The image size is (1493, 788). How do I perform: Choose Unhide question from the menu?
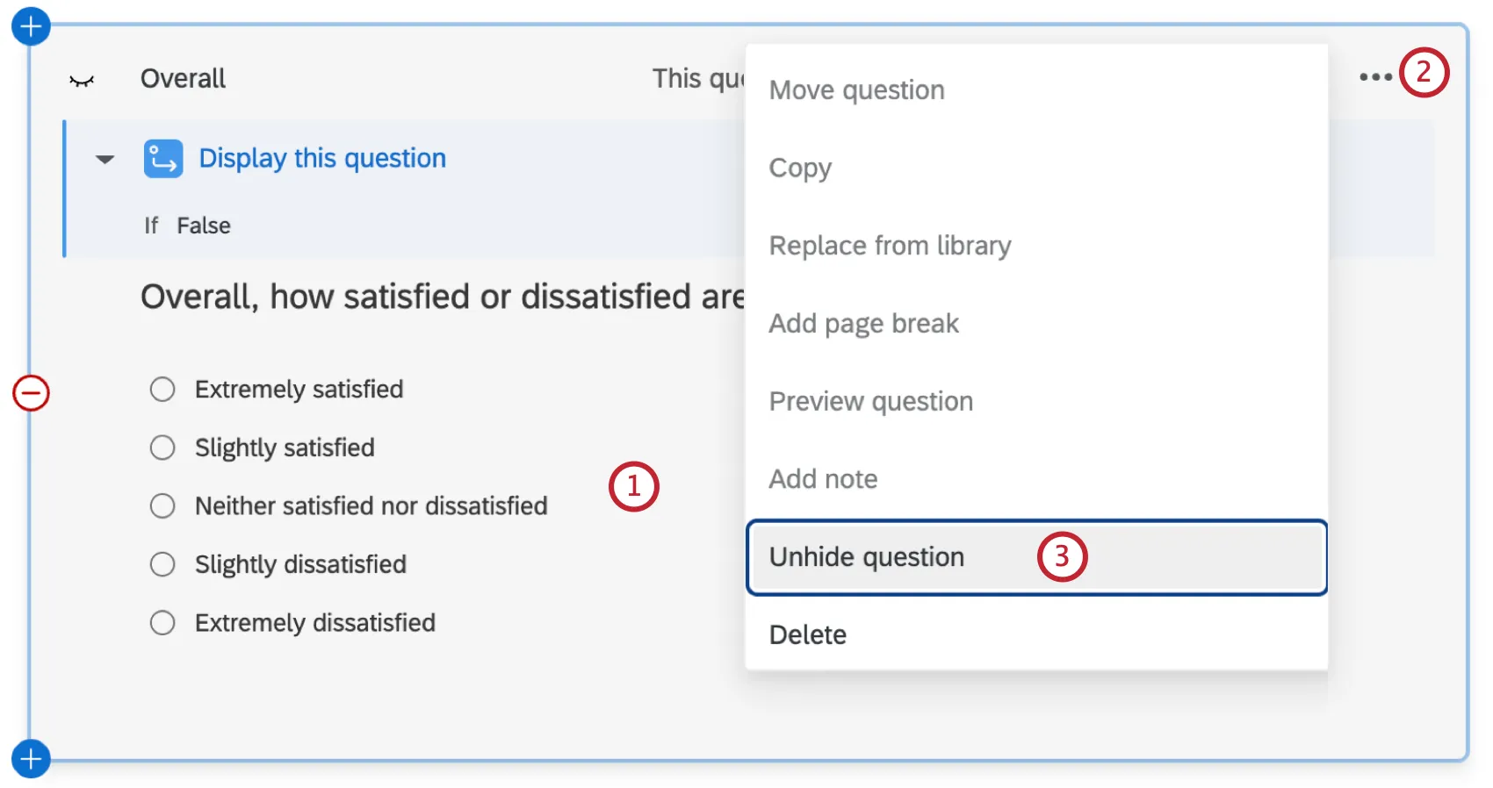point(1036,557)
